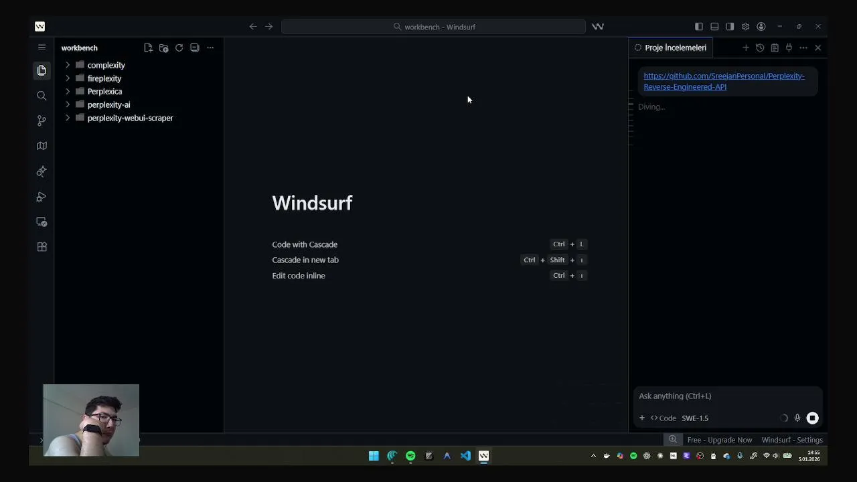Create a new folder in workbench explorer
This screenshot has height=482, width=857.
coord(163,48)
